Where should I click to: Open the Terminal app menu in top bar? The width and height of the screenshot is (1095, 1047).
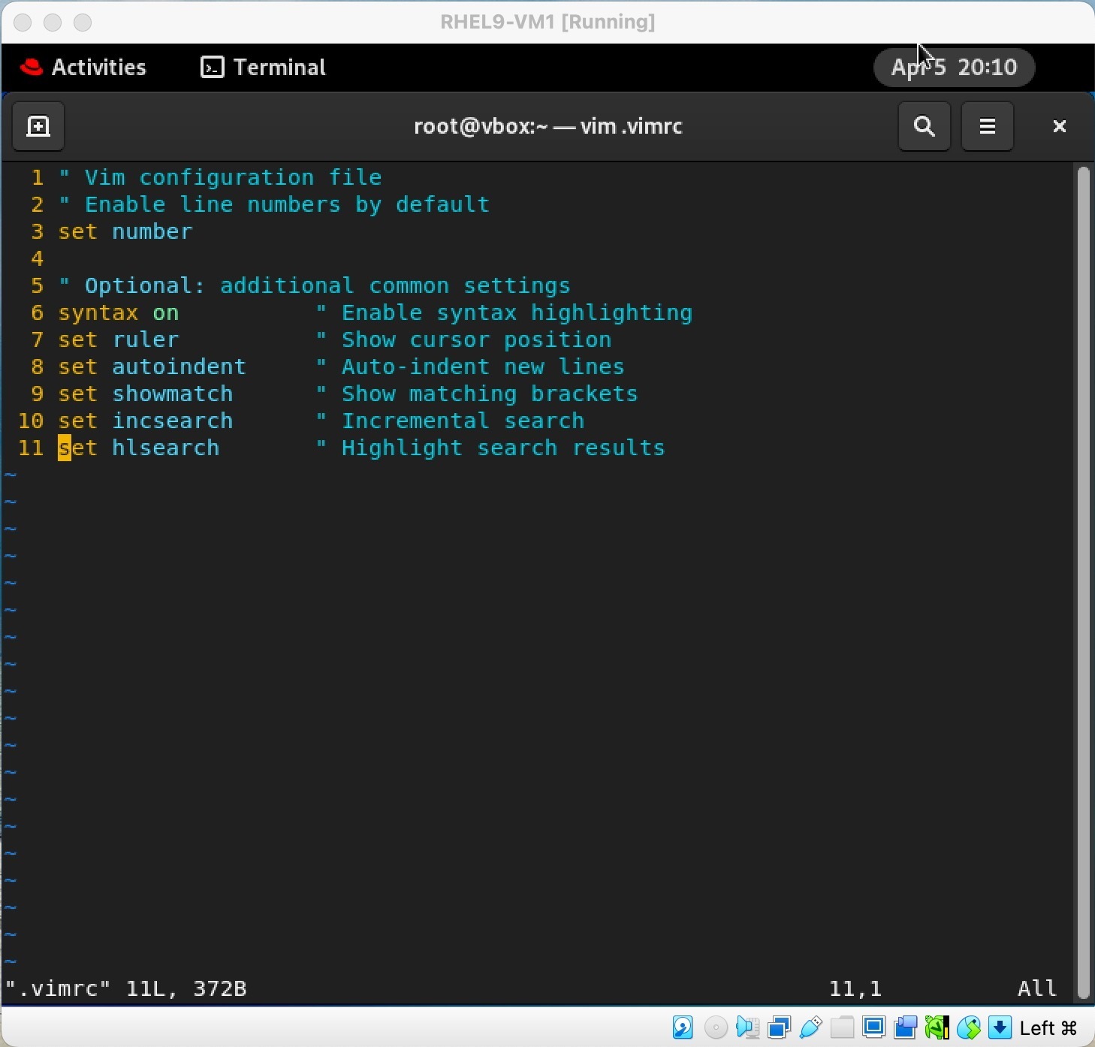(264, 68)
